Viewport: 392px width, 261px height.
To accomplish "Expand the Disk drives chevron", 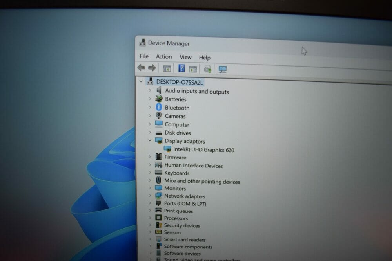I will coord(150,132).
